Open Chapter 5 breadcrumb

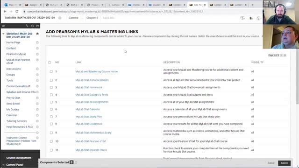92,18
